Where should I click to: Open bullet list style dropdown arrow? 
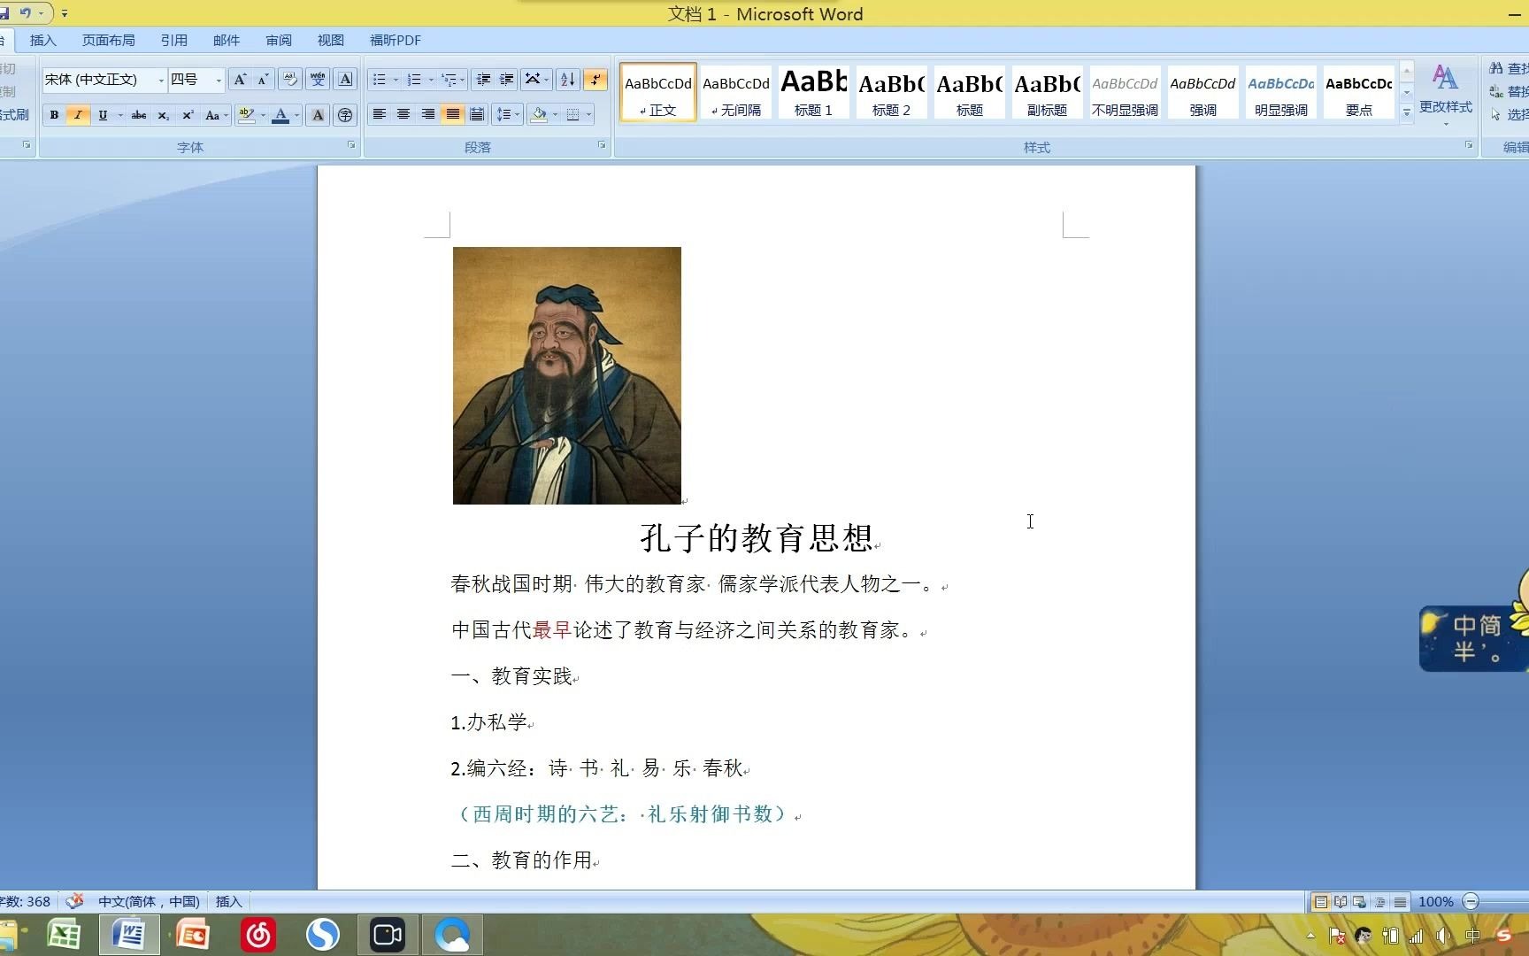pos(396,80)
